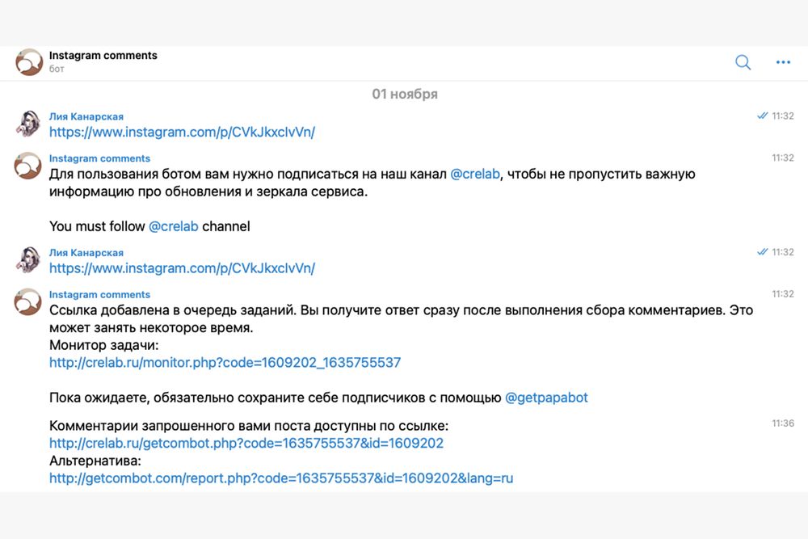
Task: Open the crelab.ru monitor.php task link
Action: (x=225, y=363)
